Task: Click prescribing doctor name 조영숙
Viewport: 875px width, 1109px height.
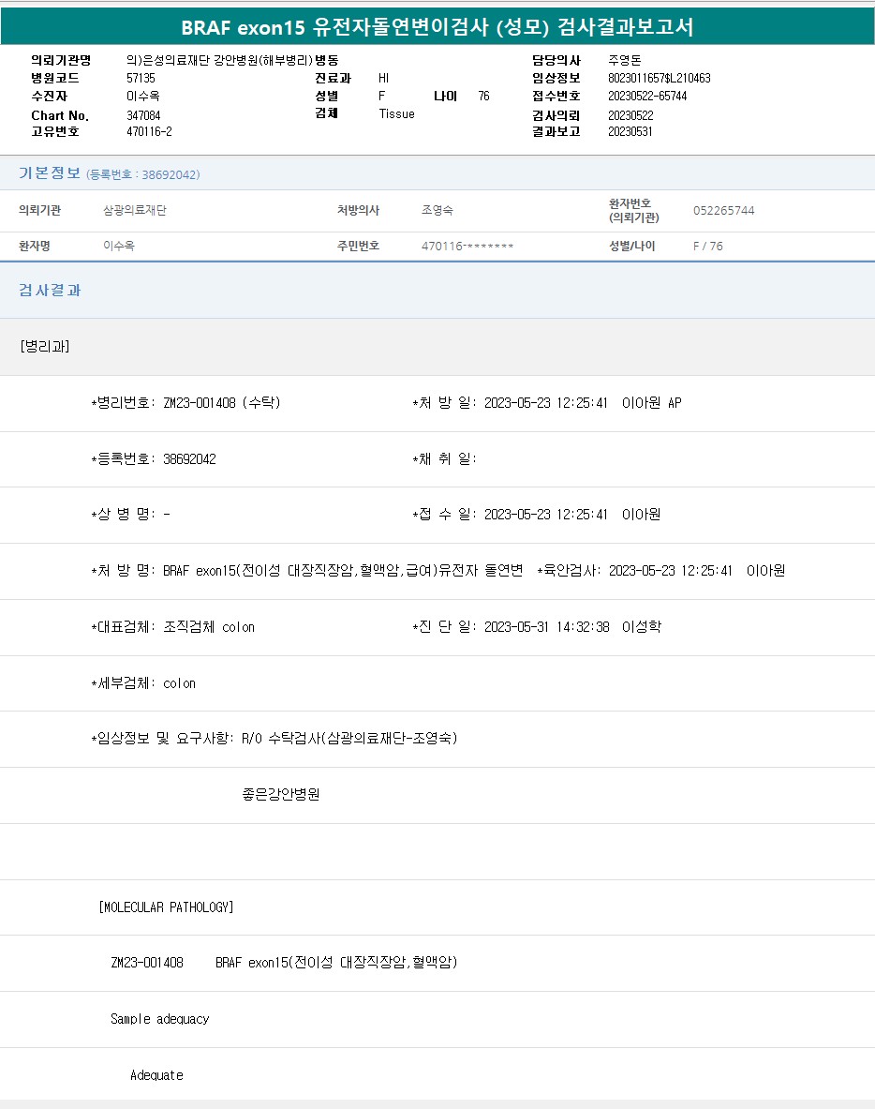Action: click(437, 210)
